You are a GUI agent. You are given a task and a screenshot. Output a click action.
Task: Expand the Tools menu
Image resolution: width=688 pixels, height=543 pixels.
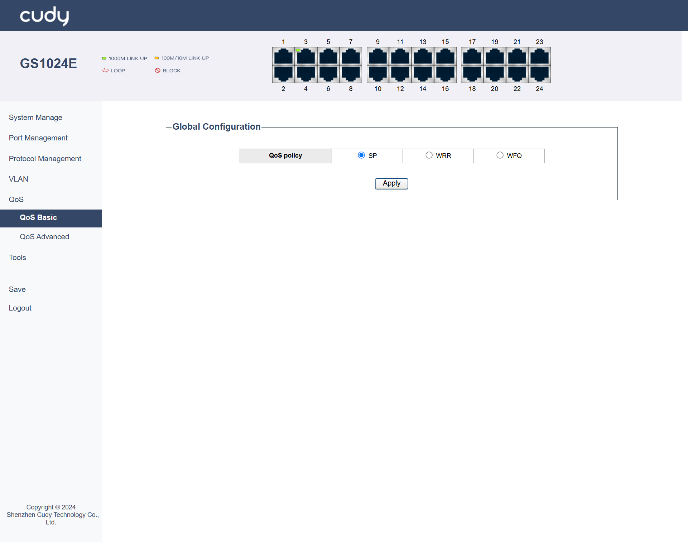[17, 258]
